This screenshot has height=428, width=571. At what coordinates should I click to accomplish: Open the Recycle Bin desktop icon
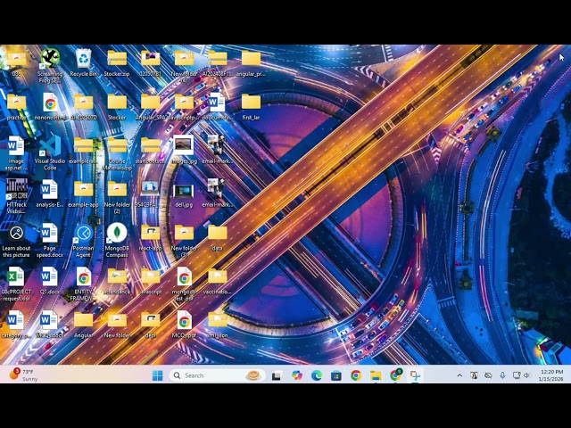(x=83, y=60)
